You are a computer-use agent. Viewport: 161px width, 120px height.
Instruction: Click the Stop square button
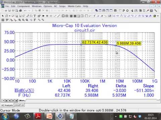pos(47,16)
